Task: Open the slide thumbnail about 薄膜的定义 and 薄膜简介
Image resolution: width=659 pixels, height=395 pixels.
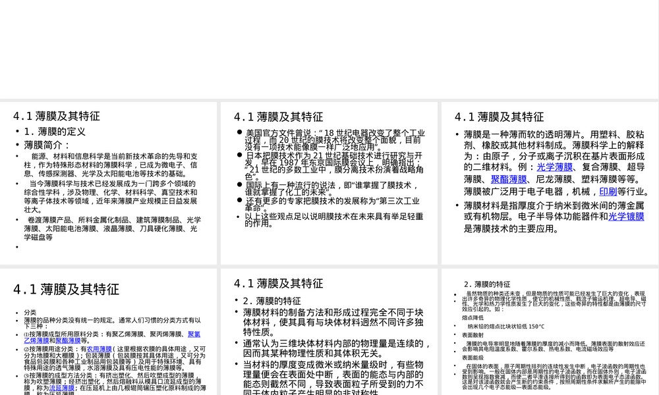Action: click(109, 183)
